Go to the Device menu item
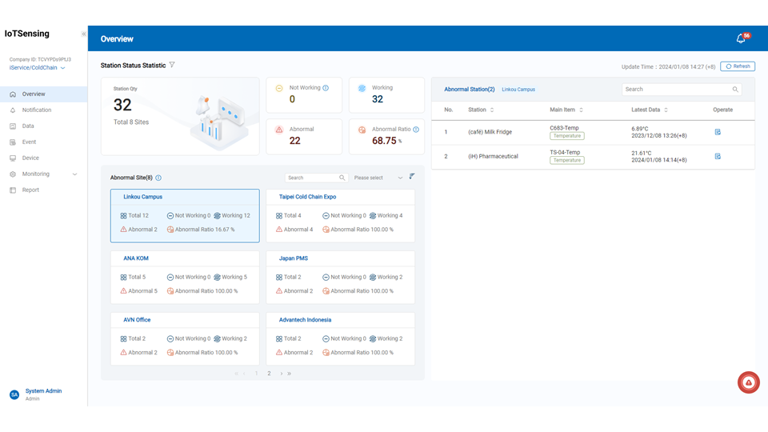Image resolution: width=768 pixels, height=432 pixels. click(30, 158)
